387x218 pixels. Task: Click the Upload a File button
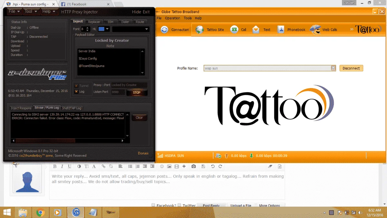[x=241, y=205]
